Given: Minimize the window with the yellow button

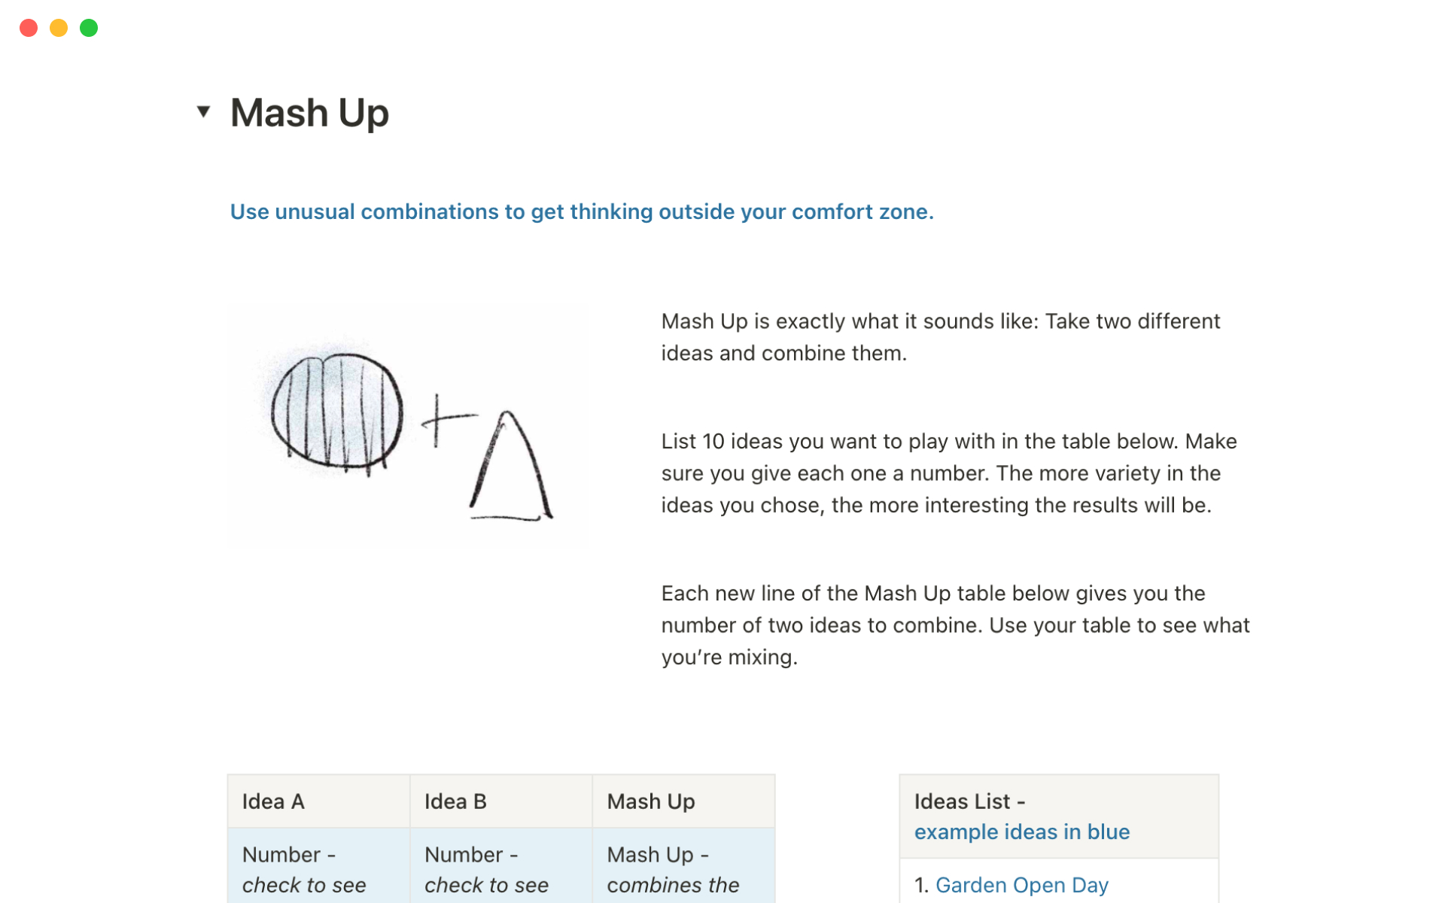Looking at the screenshot, I should (x=59, y=28).
